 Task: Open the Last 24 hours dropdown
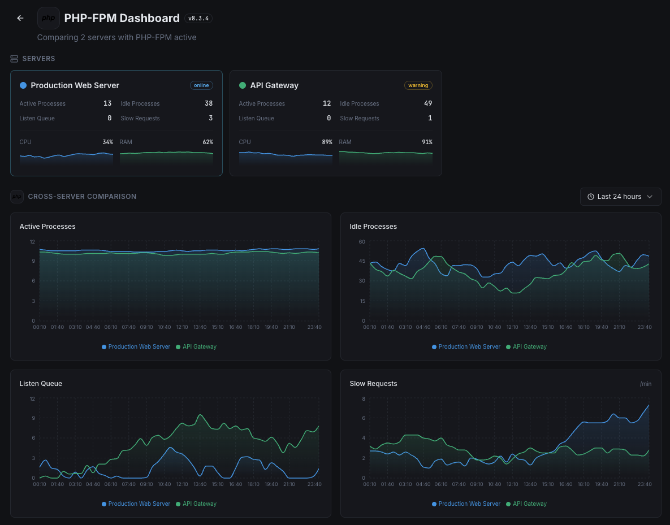coord(620,196)
